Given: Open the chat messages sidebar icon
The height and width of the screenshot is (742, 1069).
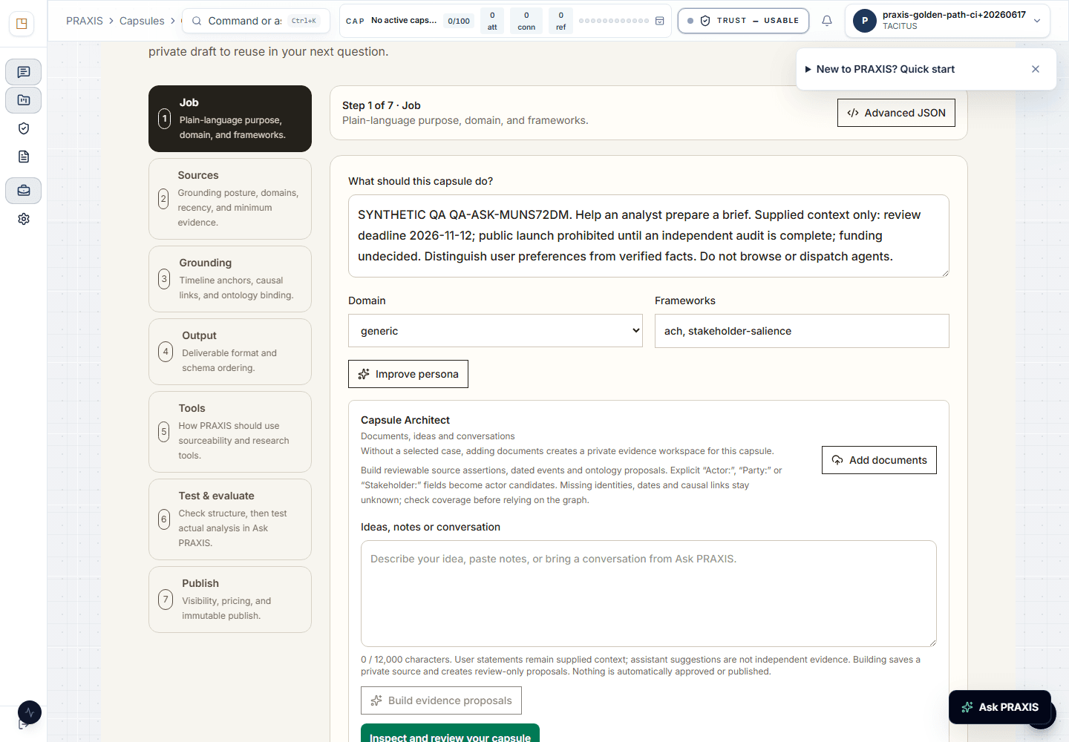Looking at the screenshot, I should pos(24,72).
